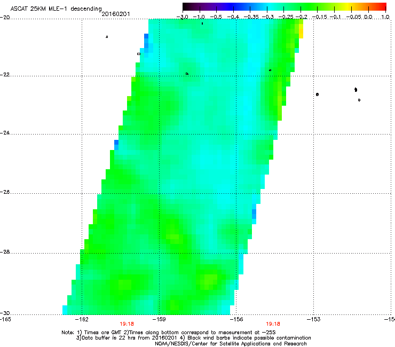Click the '-156' longitude axis label
Viewport: 395px width, 347px height.
click(236, 320)
